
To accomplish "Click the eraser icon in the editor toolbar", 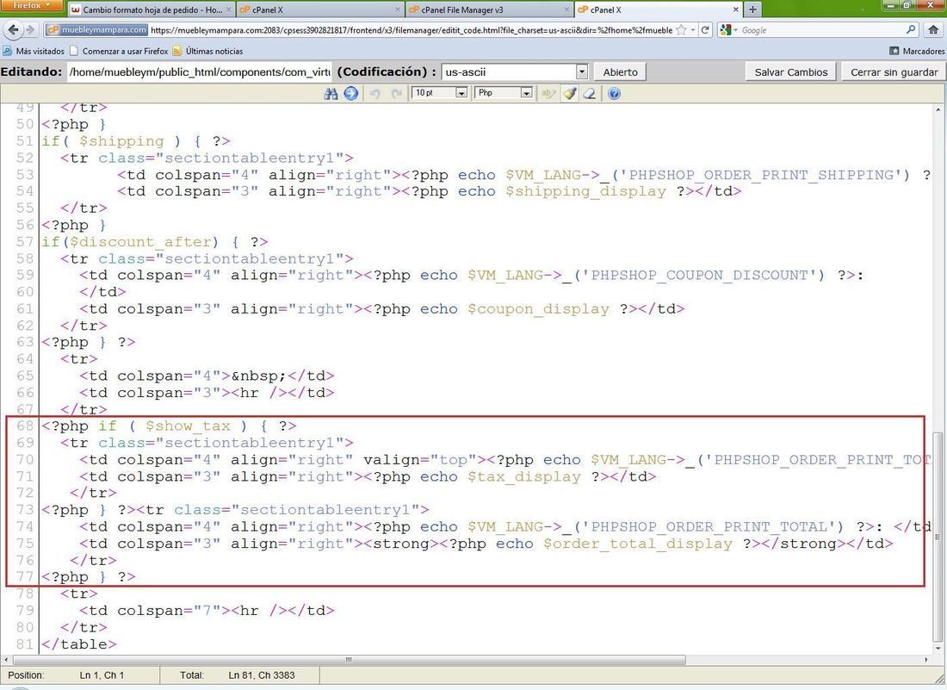I will click(x=590, y=94).
